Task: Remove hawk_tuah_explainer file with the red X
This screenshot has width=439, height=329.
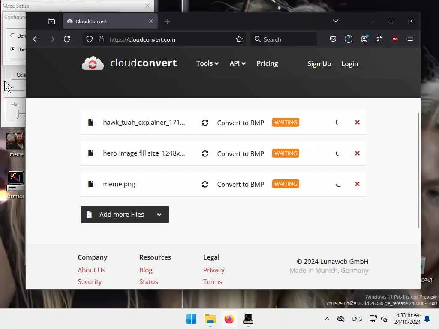Action: point(357,122)
